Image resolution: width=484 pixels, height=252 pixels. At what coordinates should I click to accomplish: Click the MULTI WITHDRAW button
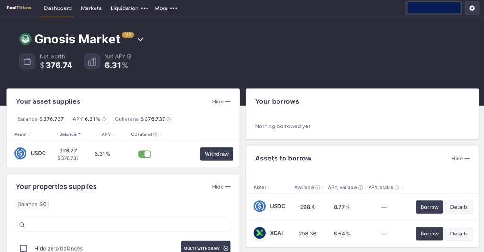click(x=206, y=247)
